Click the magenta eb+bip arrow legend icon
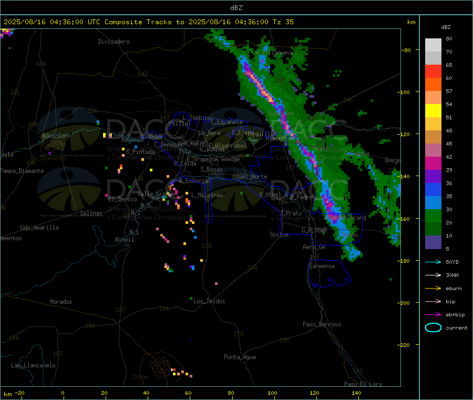The height and width of the screenshot is (400, 473). (433, 315)
